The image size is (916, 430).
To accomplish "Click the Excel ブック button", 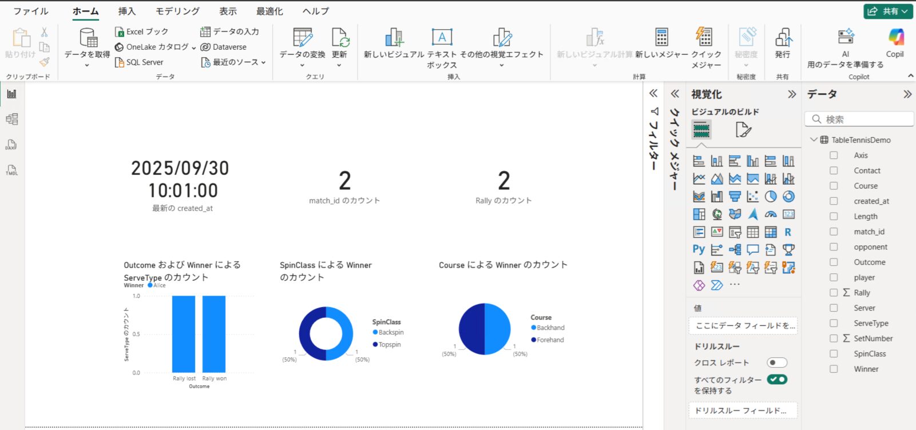I will tap(142, 31).
